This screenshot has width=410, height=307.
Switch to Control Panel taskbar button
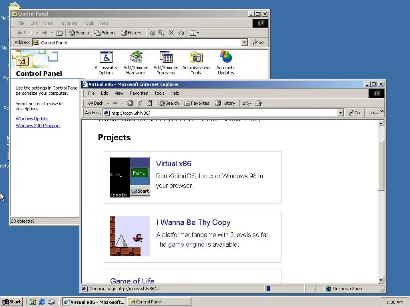[x=159, y=302]
